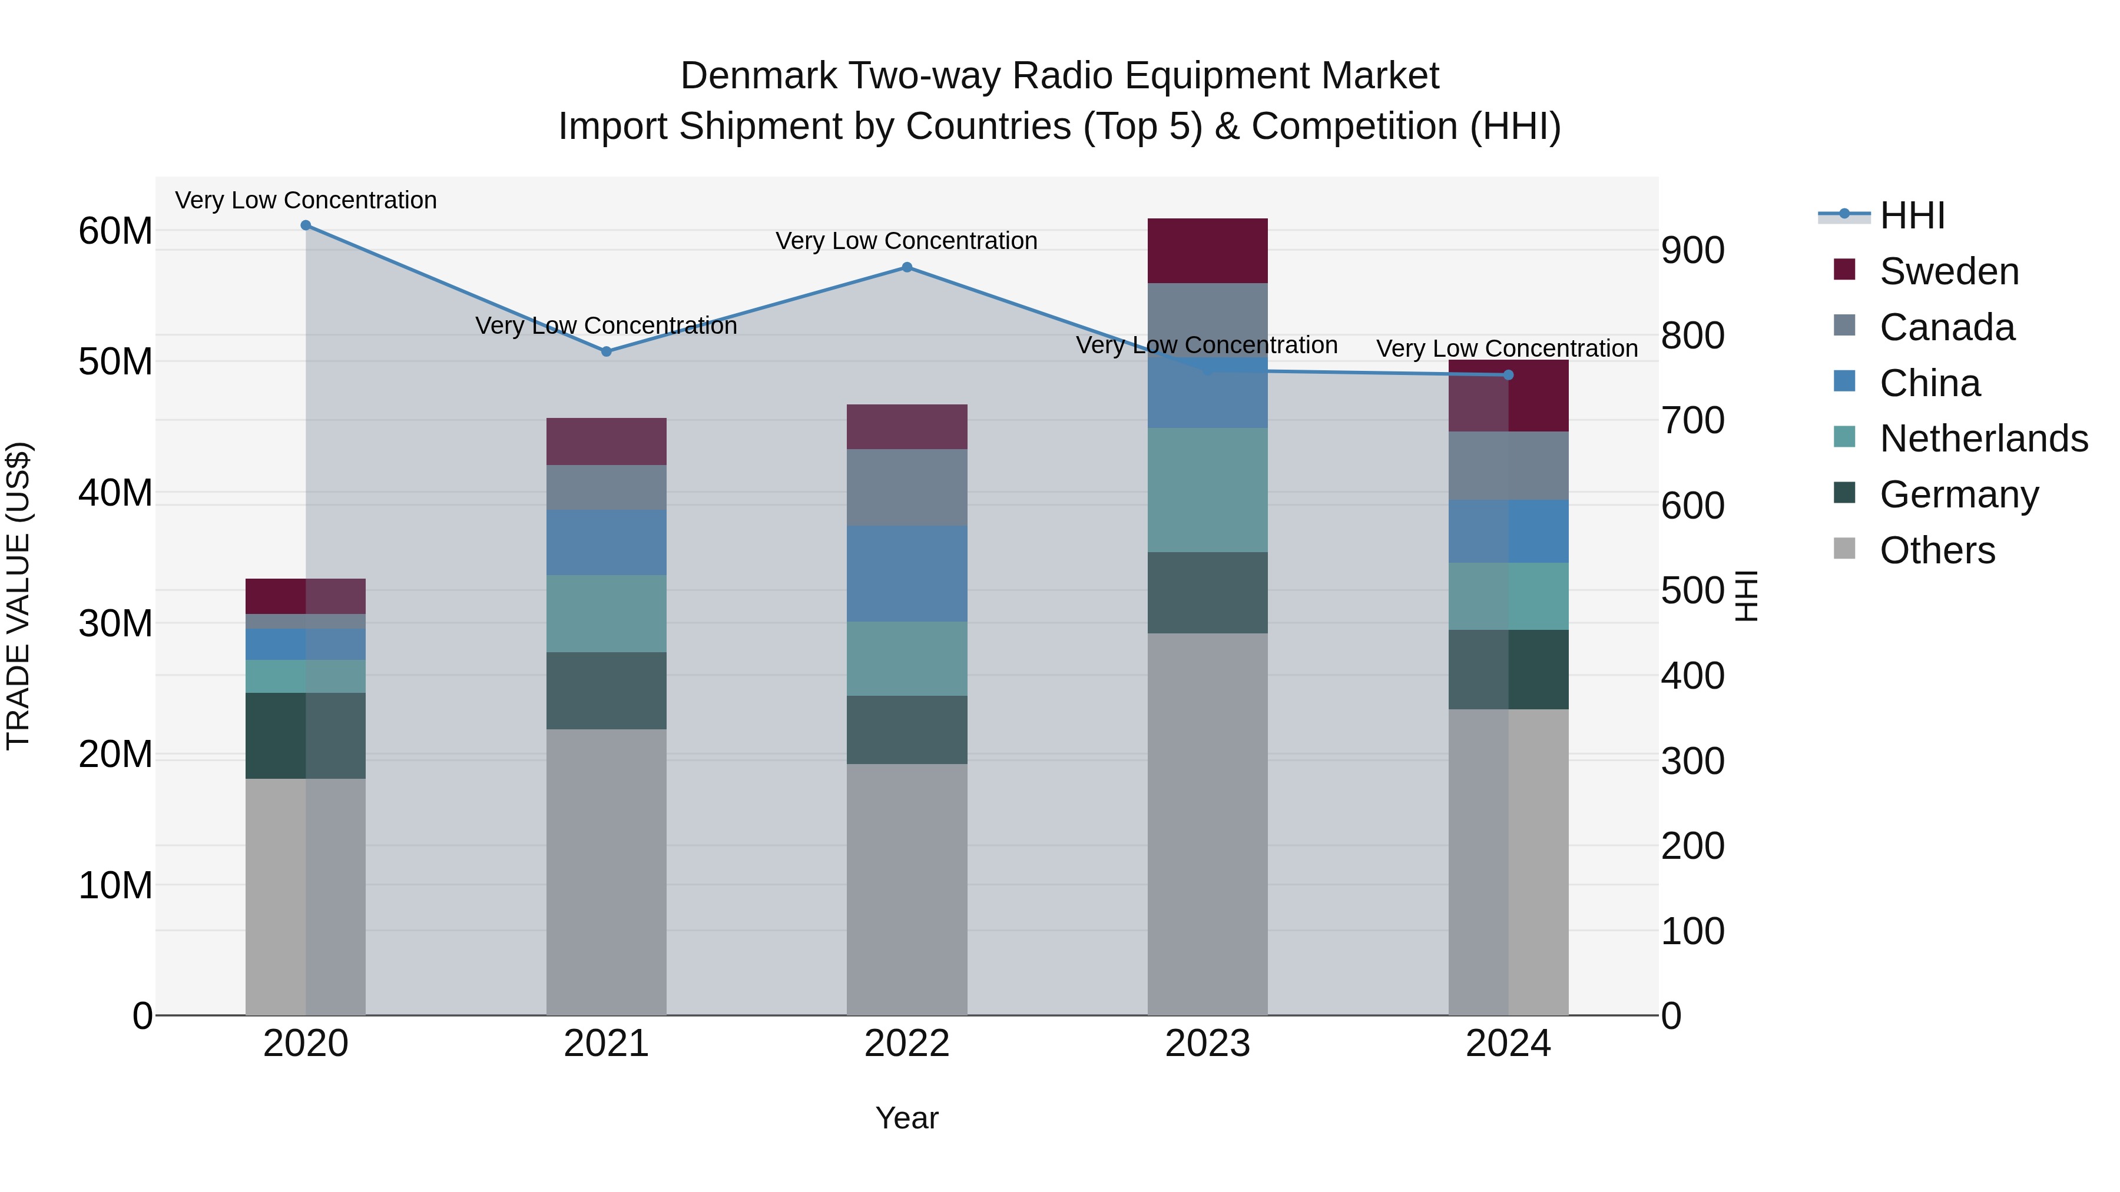This screenshot has width=2120, height=1192.
Task: Click Very Low Concentration label above 2022
Action: click(907, 241)
